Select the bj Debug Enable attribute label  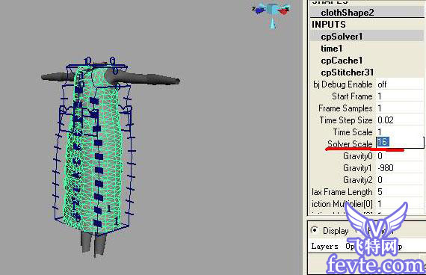pyautogui.click(x=343, y=84)
